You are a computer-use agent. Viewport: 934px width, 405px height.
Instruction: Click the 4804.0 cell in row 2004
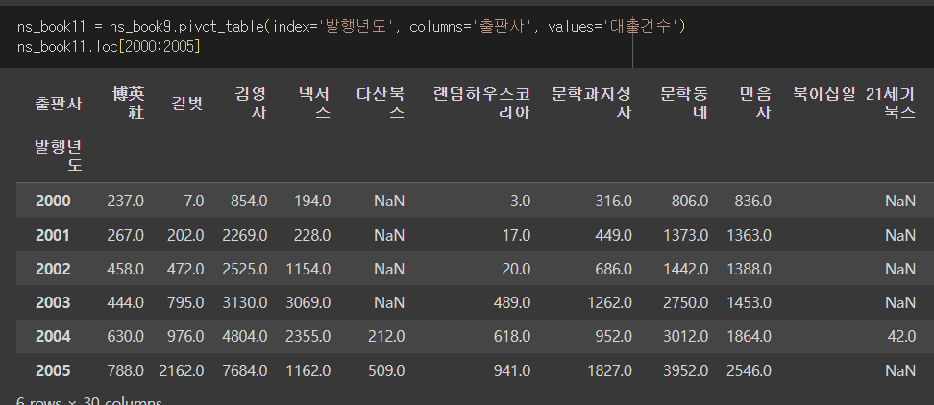click(x=245, y=337)
